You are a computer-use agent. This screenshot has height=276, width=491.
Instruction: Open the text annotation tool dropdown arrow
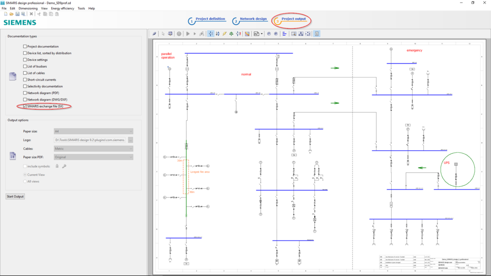coord(262,34)
